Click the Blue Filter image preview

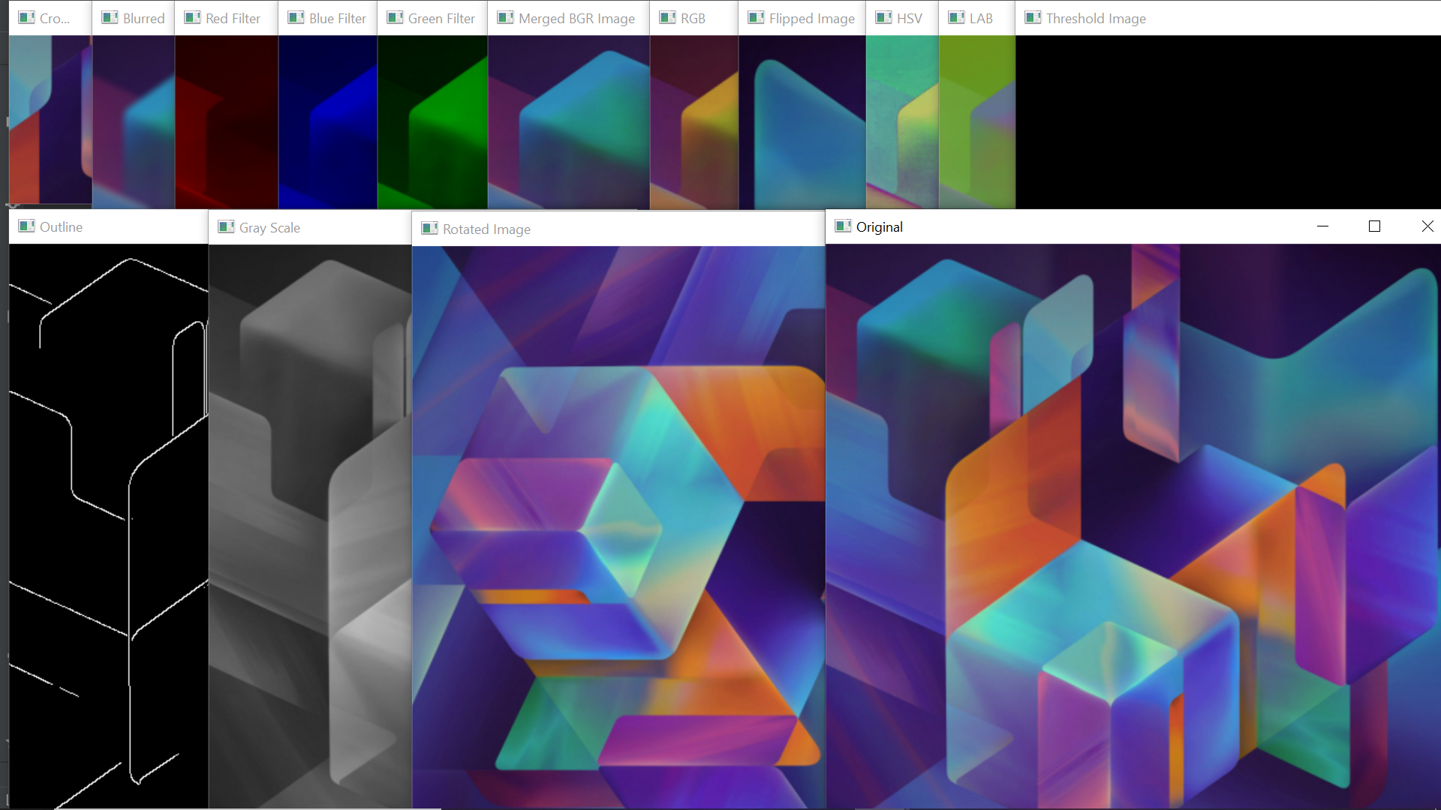[328, 122]
